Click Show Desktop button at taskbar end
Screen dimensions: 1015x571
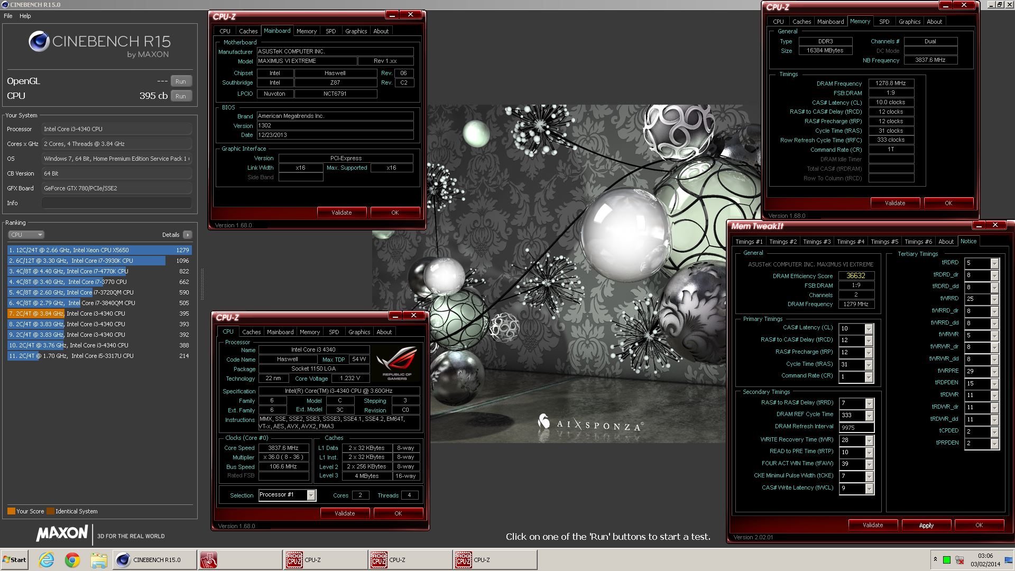tap(1009, 560)
